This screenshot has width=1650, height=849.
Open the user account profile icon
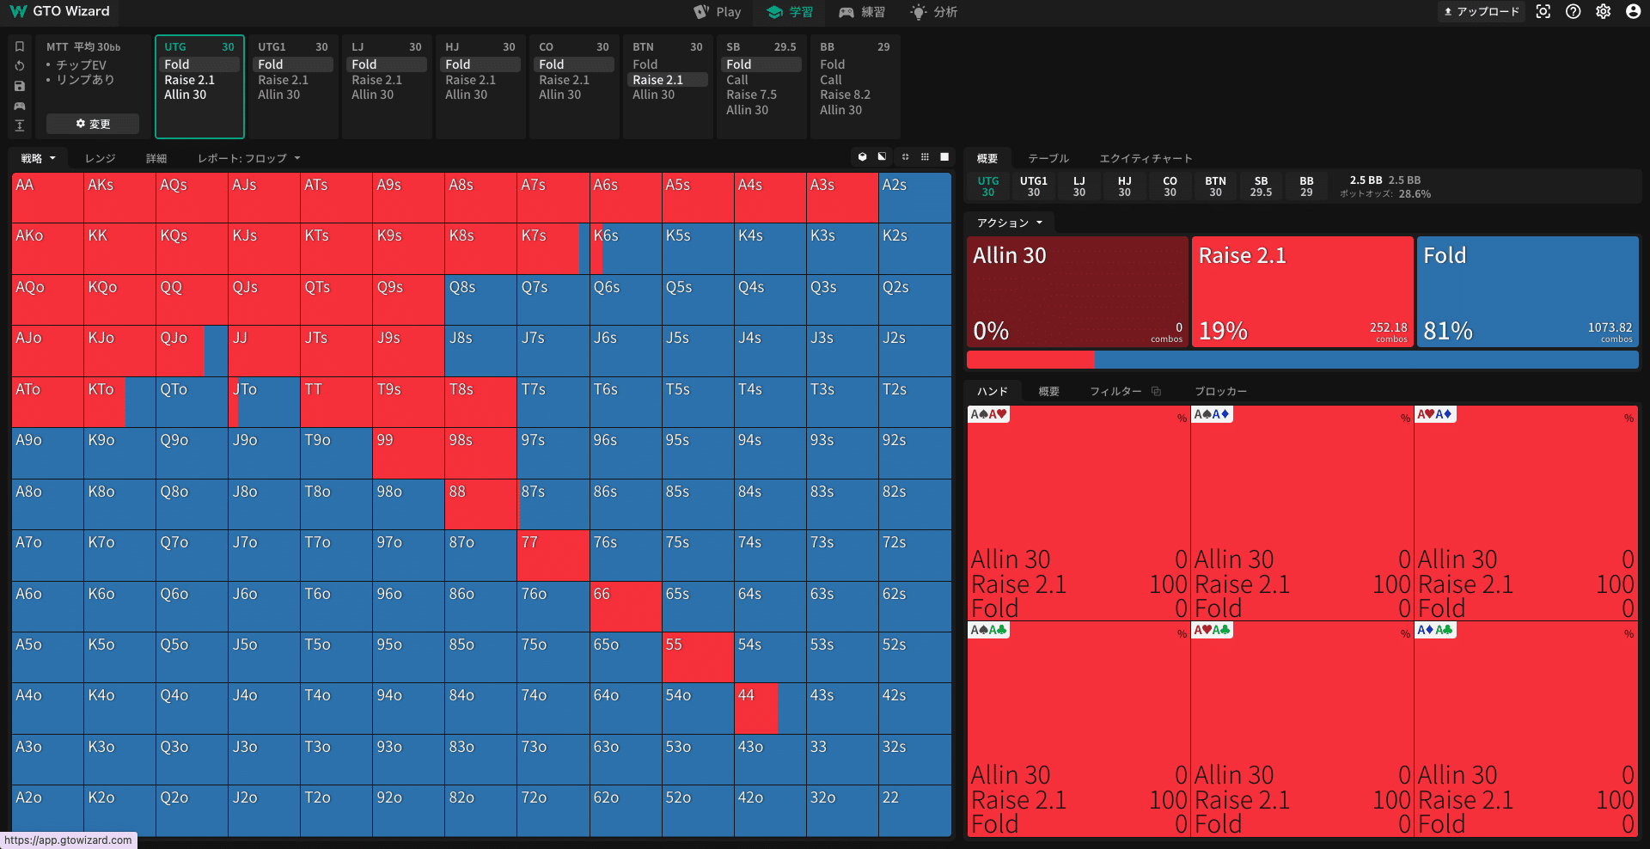pyautogui.click(x=1633, y=12)
